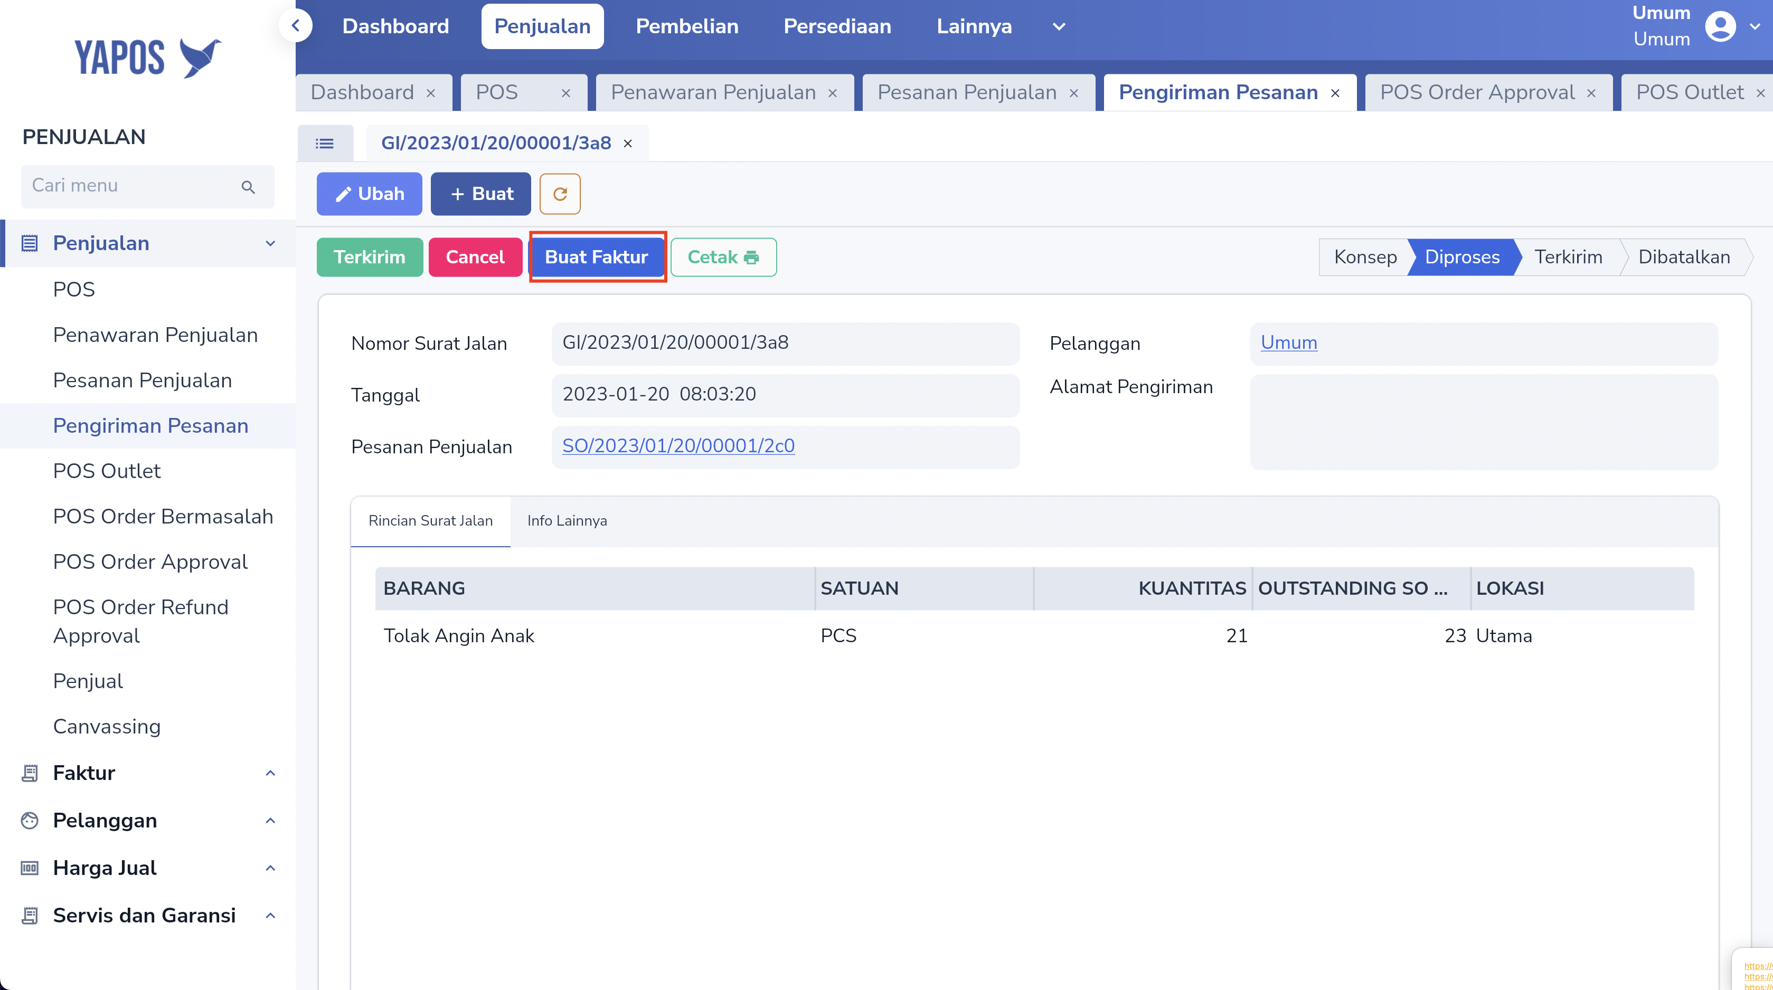
Task: Expand the Faktur sidebar section
Action: coord(270,773)
